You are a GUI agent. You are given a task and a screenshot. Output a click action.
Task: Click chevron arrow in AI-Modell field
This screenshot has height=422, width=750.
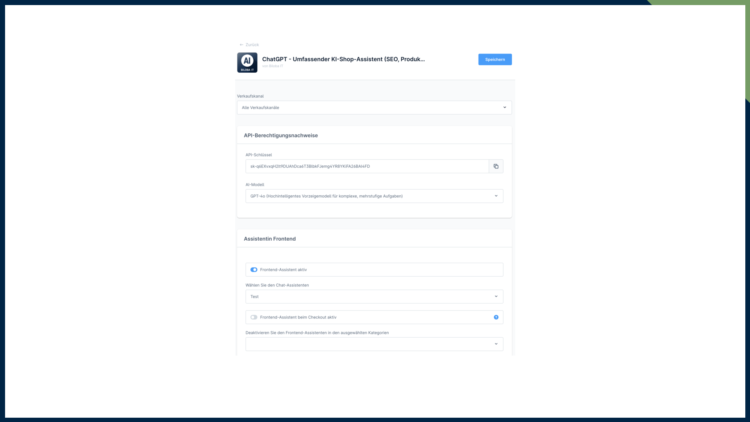496,196
